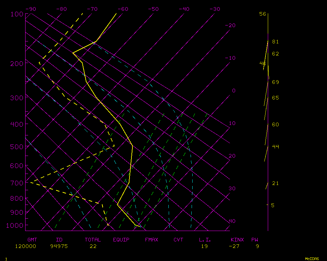Select the station ID value 94975
The image size is (327, 261).
[59, 246]
